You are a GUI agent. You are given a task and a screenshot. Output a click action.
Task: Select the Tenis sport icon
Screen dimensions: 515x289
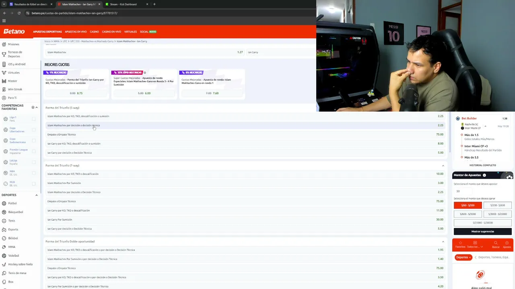(4, 221)
